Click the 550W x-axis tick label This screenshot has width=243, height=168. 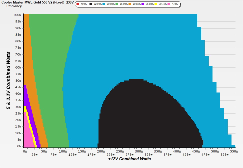click(x=234, y=151)
